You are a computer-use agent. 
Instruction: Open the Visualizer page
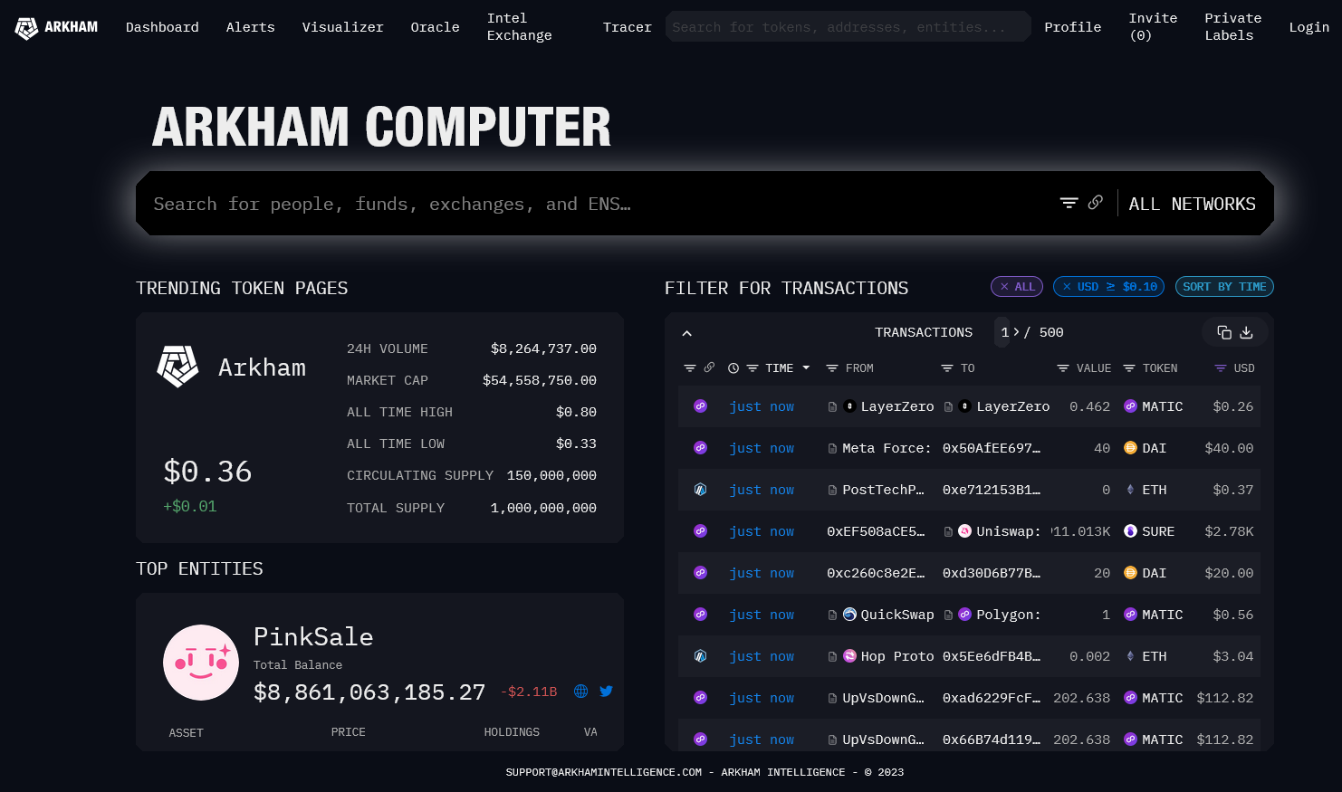(342, 27)
